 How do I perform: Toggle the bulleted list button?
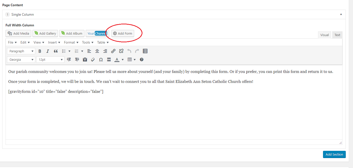[x=64, y=51]
